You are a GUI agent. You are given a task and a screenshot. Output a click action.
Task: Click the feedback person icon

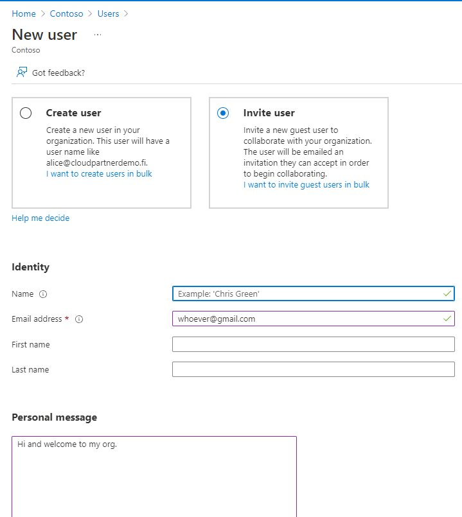click(21, 73)
